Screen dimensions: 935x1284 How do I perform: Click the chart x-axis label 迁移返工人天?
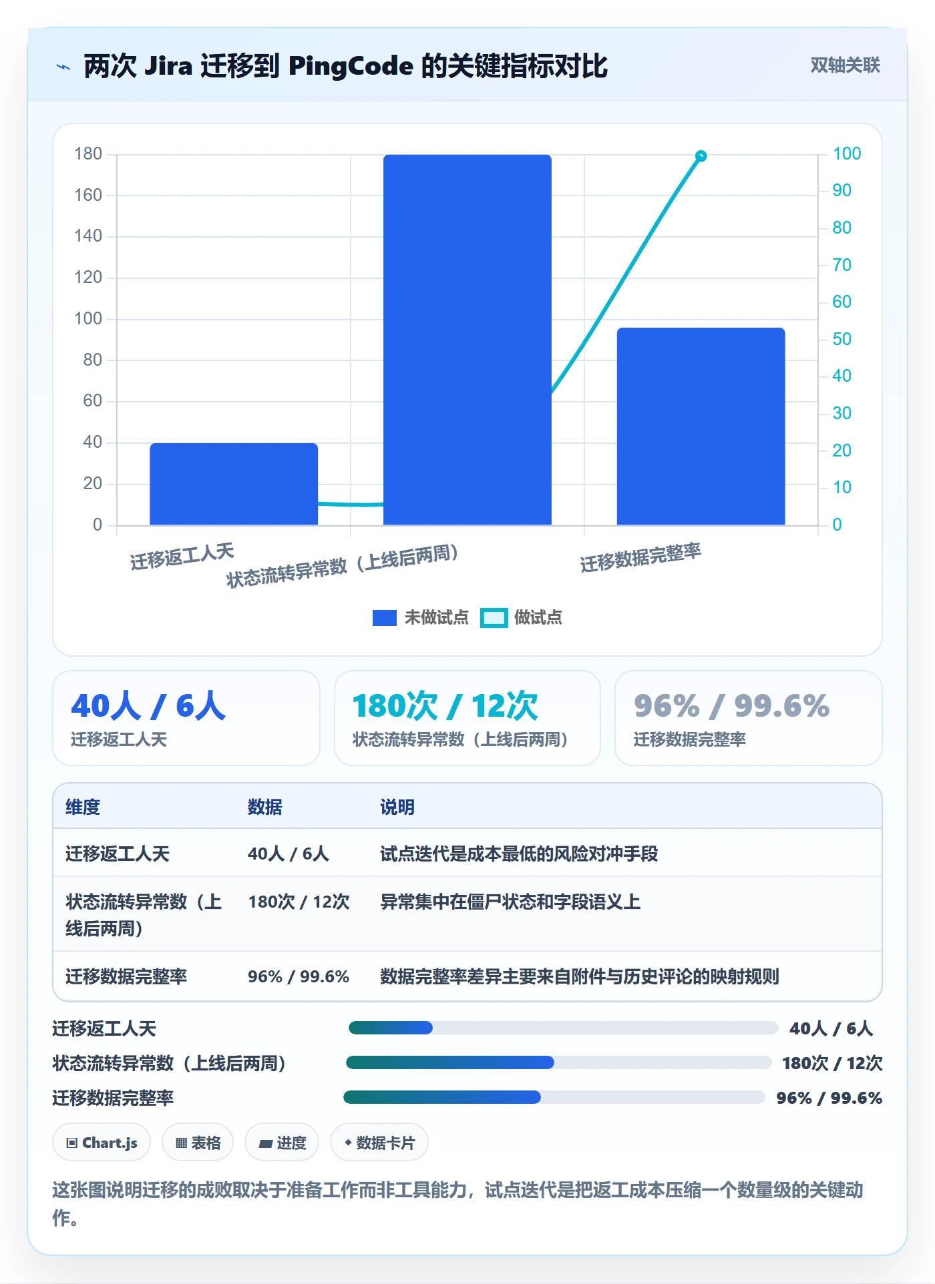coord(182,556)
